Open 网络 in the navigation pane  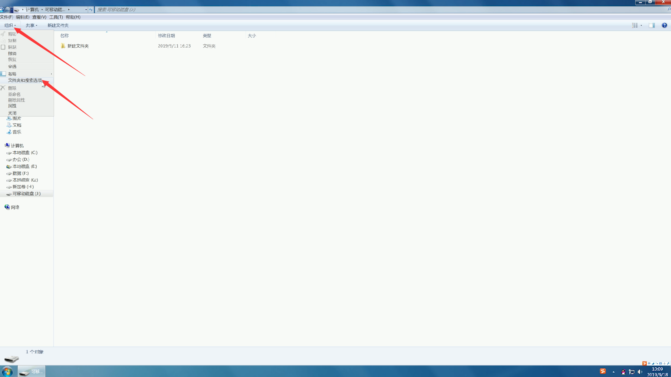12,207
